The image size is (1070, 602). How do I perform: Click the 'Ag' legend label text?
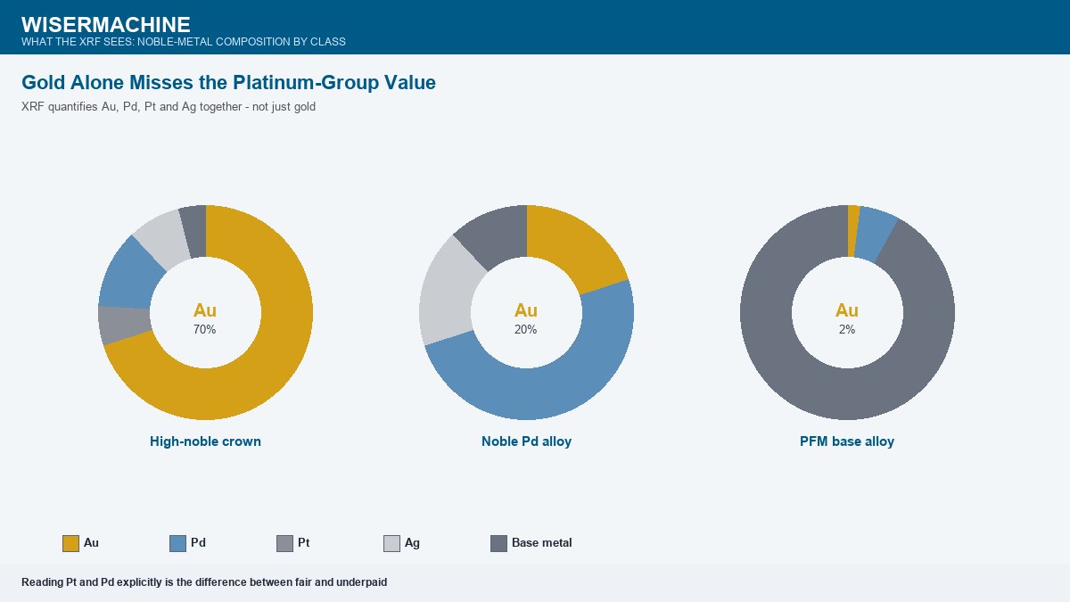[x=412, y=543]
